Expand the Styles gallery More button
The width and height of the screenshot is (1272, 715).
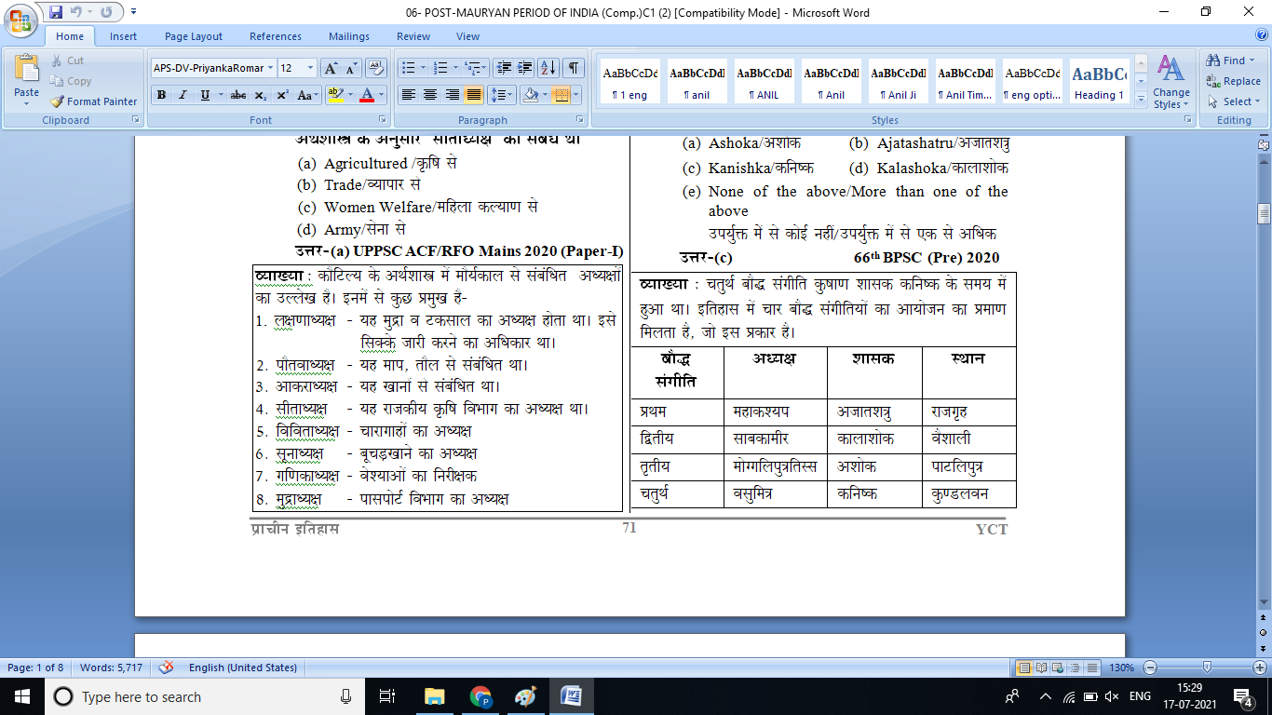tap(1143, 100)
